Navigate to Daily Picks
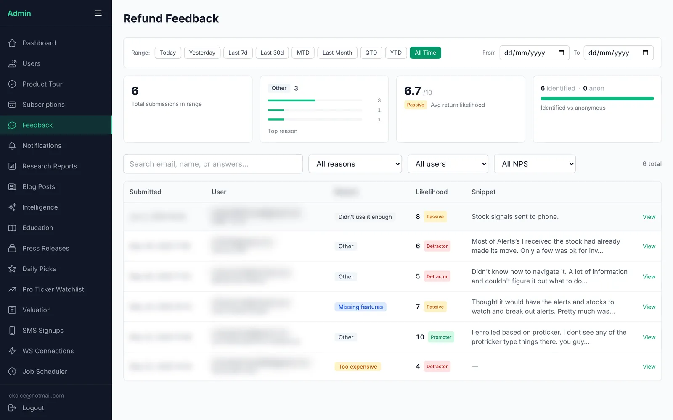This screenshot has width=673, height=420. (x=56, y=269)
